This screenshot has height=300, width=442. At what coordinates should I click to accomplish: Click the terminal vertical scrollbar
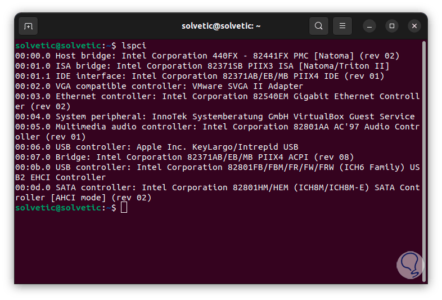click(423, 162)
